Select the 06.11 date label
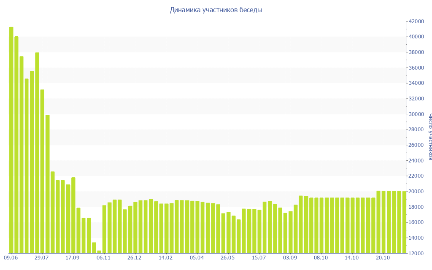 click(104, 257)
